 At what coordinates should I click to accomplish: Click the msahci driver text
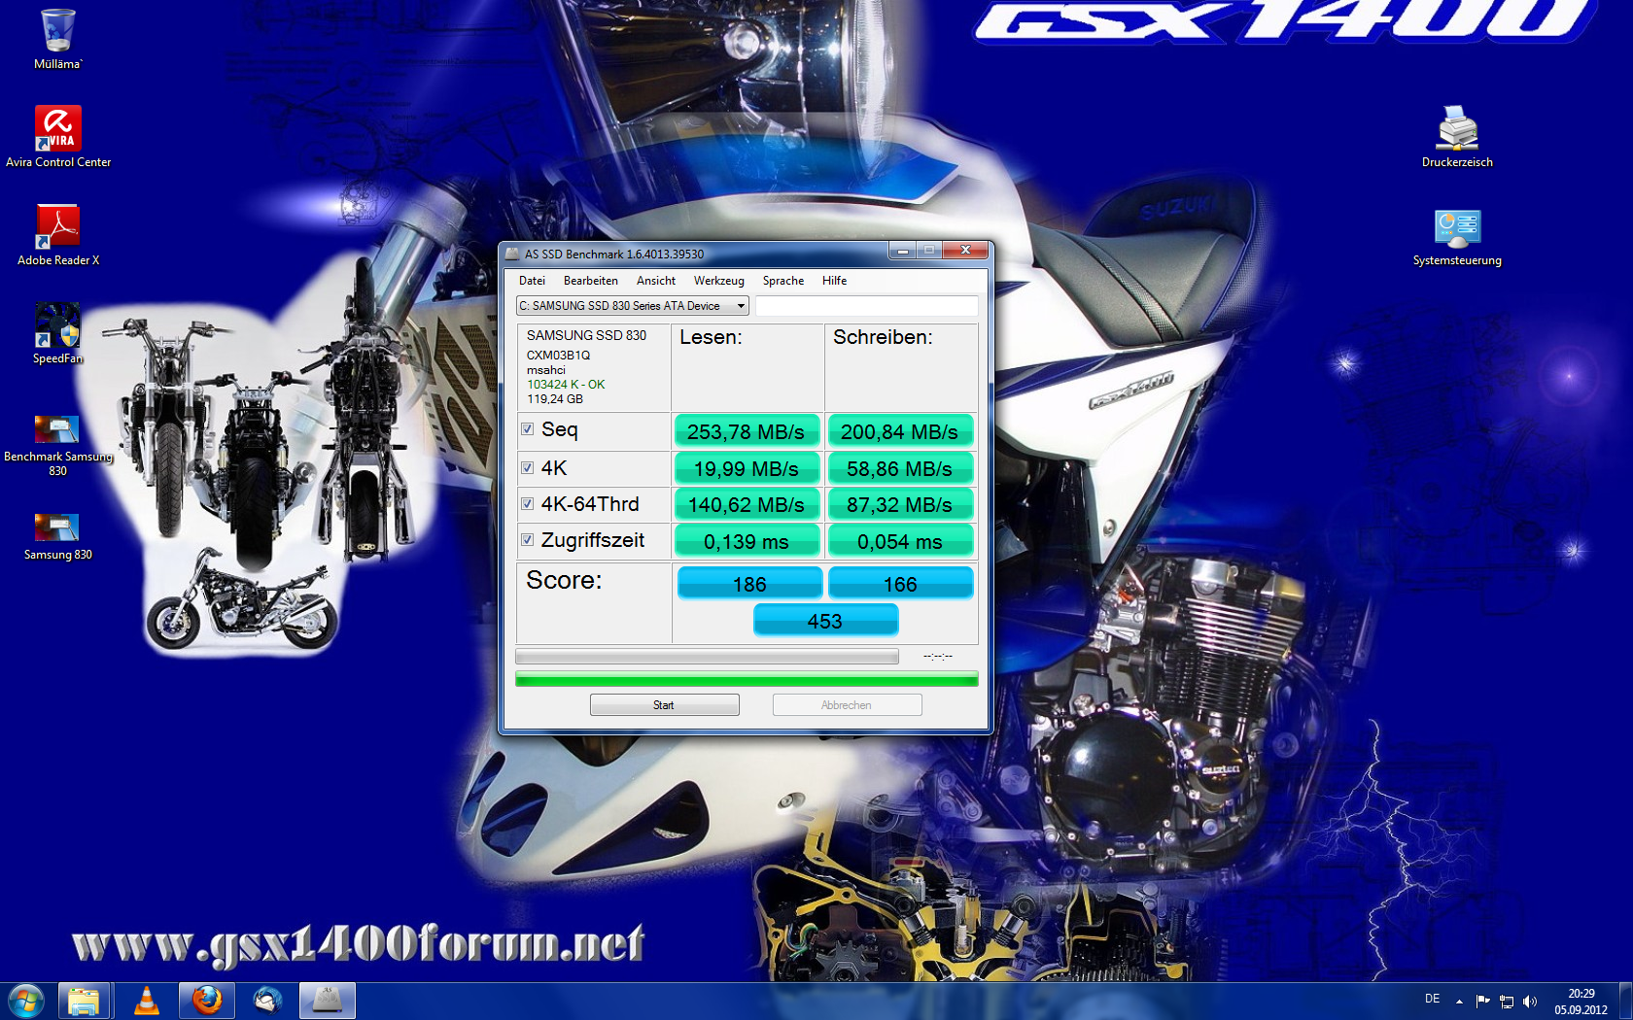click(x=546, y=370)
